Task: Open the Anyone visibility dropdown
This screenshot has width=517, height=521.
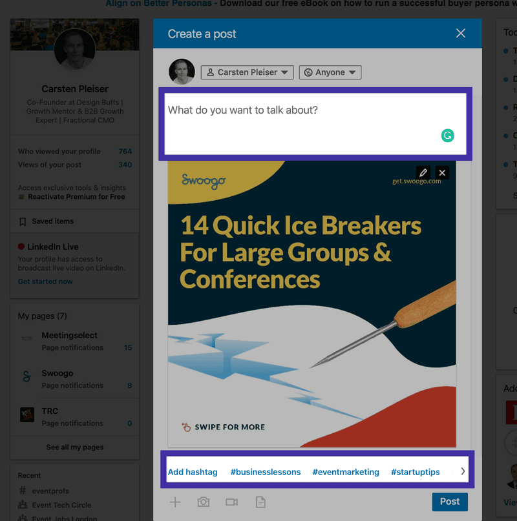Action: (330, 72)
